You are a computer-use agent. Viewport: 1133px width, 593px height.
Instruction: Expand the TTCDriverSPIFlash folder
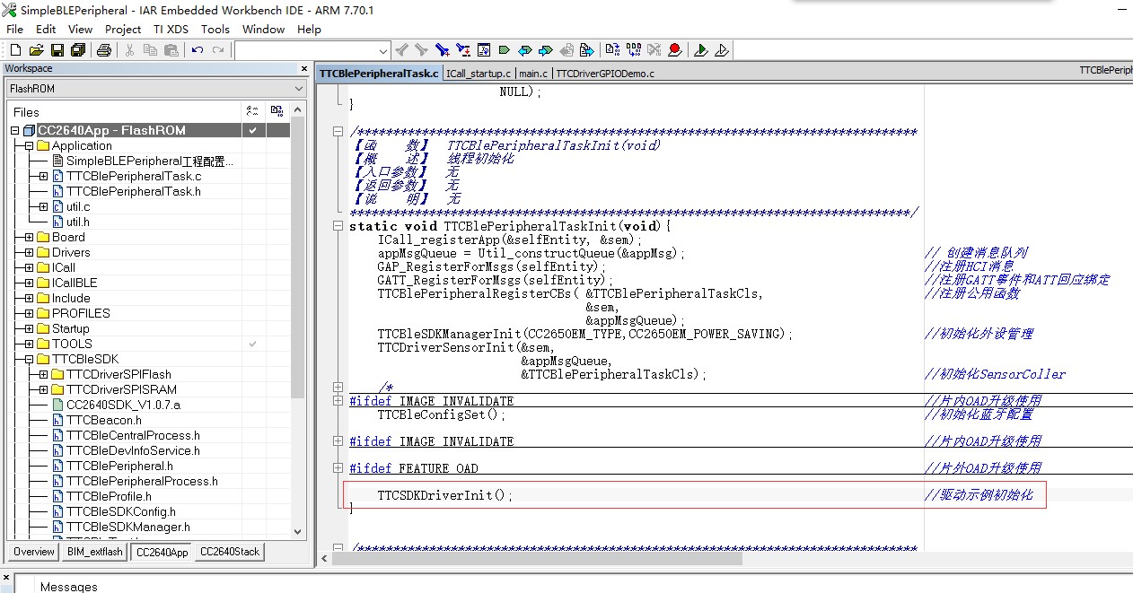tap(43, 375)
